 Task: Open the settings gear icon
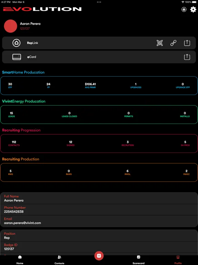193,9
